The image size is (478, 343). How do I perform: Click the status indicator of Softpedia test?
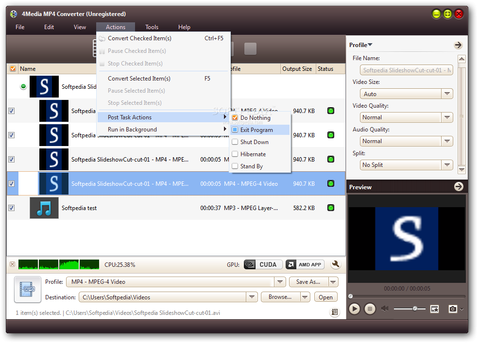331,208
